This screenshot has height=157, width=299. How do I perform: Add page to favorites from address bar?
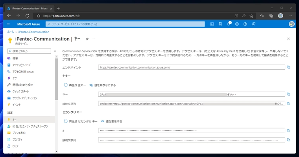point(251,16)
